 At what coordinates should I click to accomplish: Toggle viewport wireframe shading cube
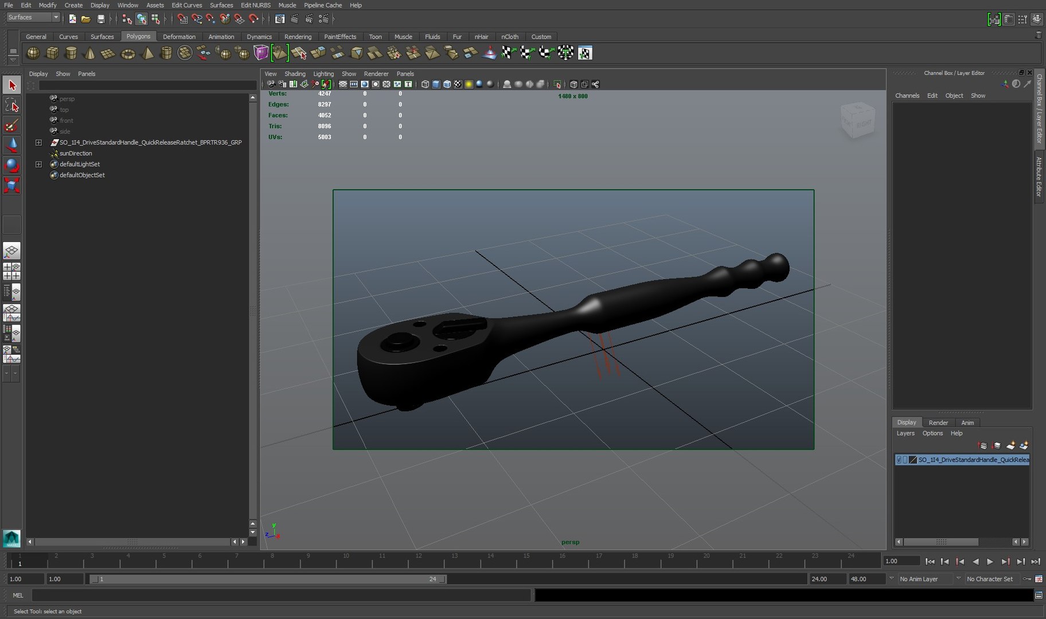pyautogui.click(x=425, y=84)
